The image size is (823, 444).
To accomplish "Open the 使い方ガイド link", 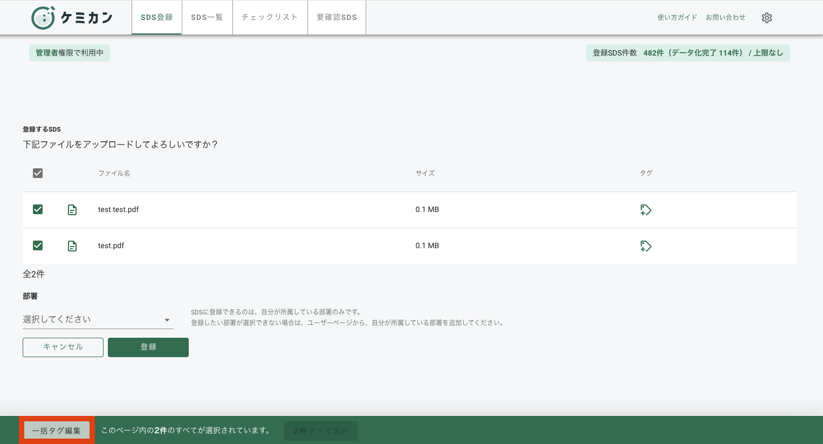I will tap(677, 17).
